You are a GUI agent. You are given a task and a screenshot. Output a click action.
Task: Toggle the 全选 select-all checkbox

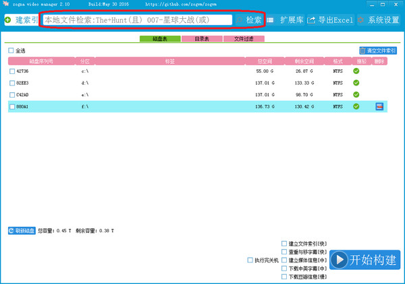click(x=11, y=50)
